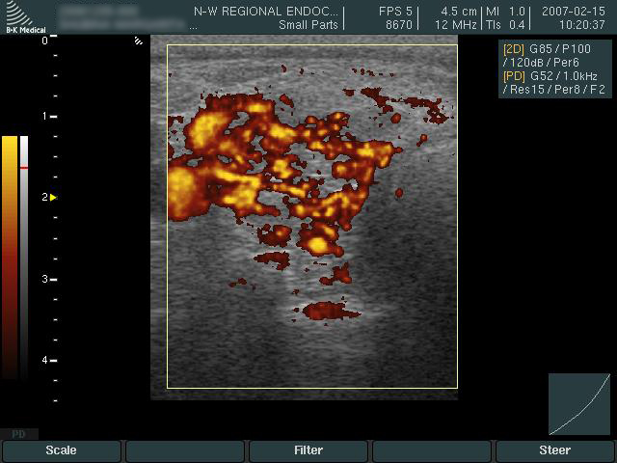
Task: Click depth scale number 0
Action: click(45, 41)
